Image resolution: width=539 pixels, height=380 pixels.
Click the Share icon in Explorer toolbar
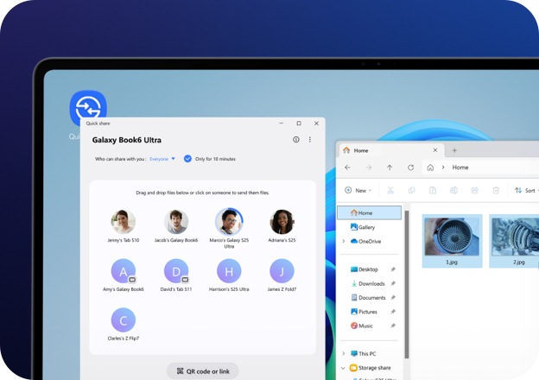475,190
